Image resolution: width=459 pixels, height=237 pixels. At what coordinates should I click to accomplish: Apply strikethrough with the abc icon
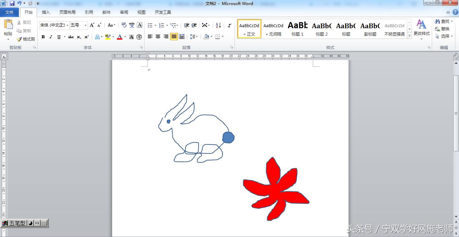tap(71, 37)
